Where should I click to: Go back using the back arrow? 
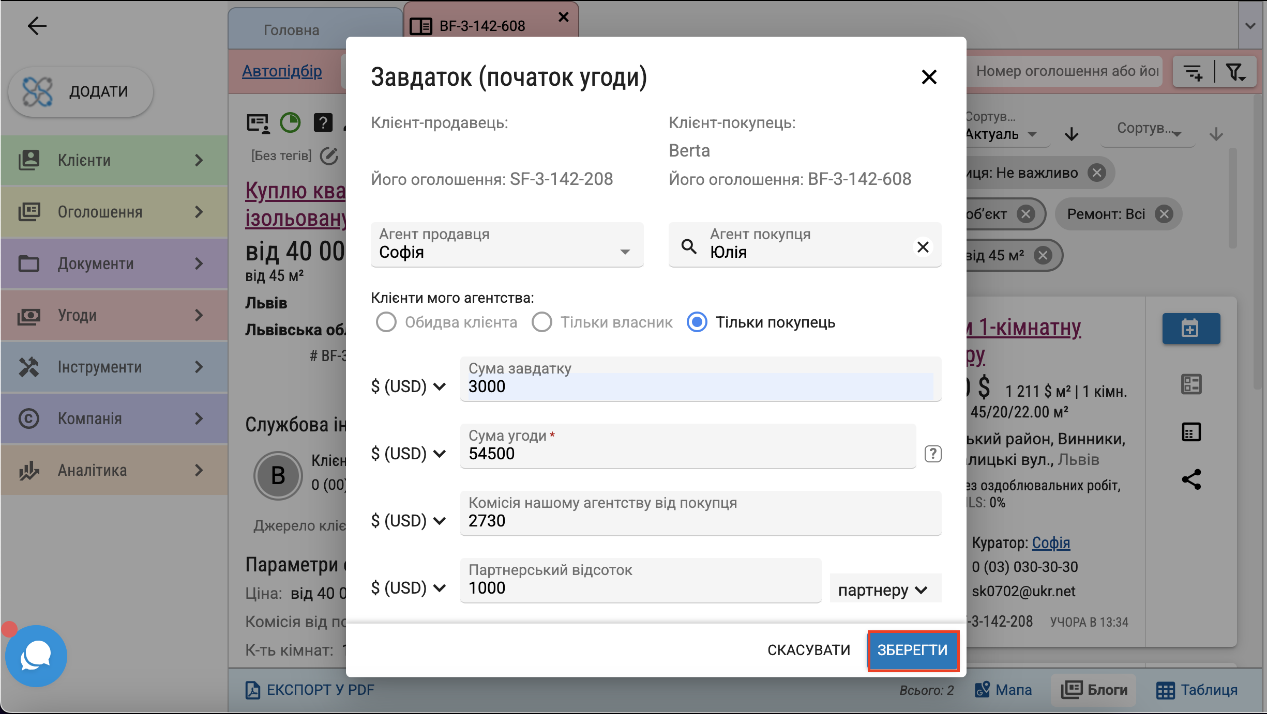37,26
